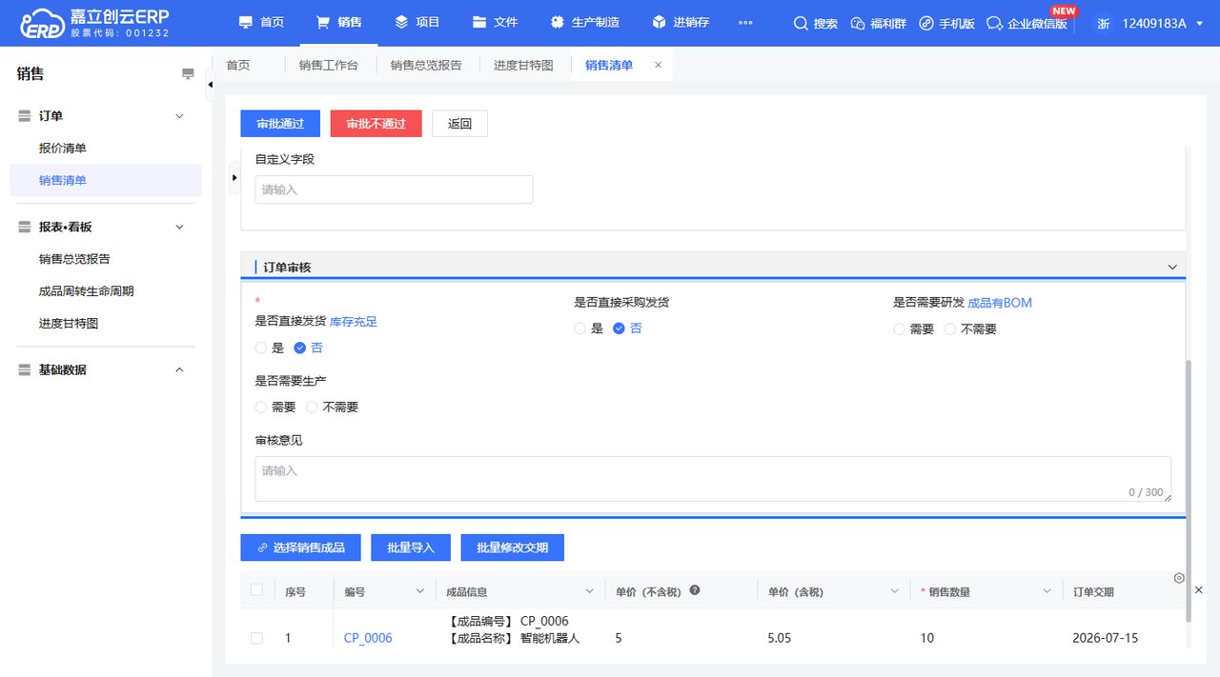Screen dimensions: 1220x677
Task: Select 是 for 是否直接发货
Action: point(261,348)
